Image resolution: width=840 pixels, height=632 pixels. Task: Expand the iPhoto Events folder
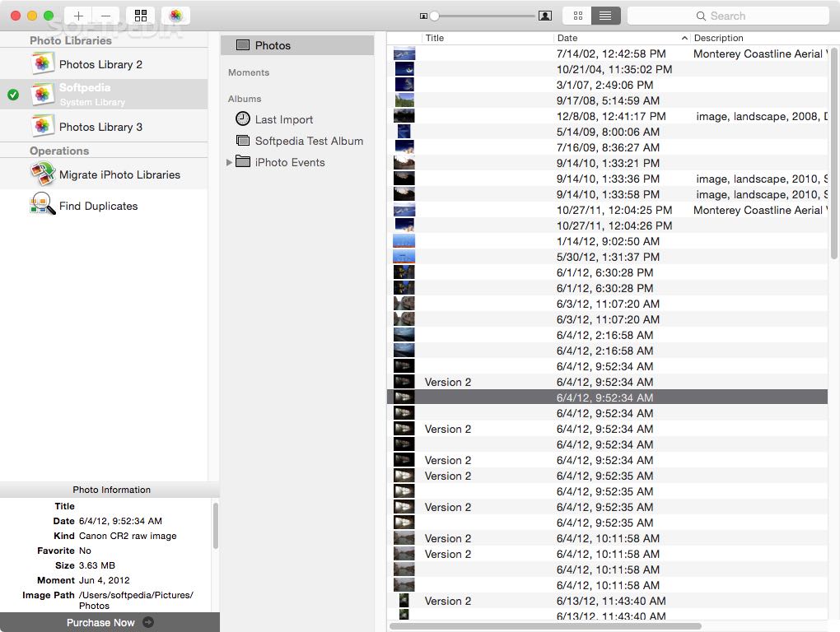point(229,162)
